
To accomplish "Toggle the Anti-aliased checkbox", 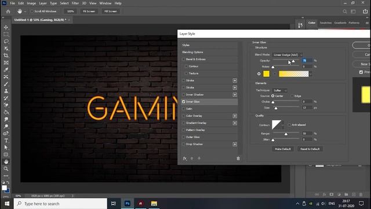I will click(x=289, y=125).
